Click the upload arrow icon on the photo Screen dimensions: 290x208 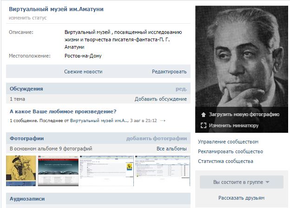204,115
